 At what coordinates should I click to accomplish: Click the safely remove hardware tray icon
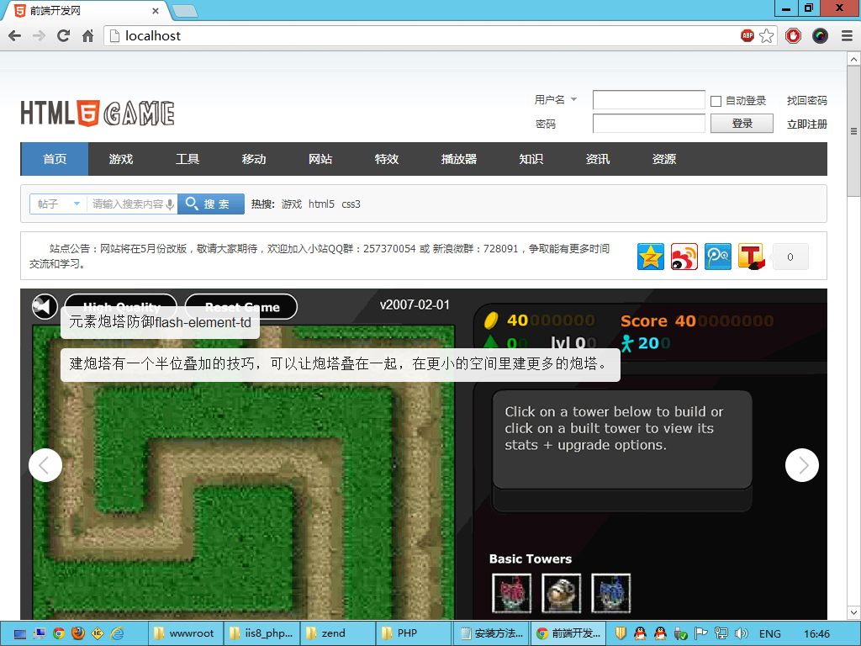point(680,633)
